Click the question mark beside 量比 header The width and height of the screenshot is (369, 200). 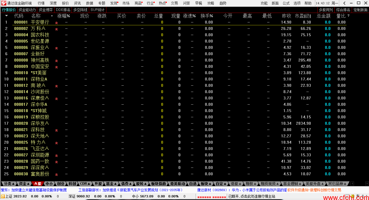pyautogui.click(x=349, y=16)
